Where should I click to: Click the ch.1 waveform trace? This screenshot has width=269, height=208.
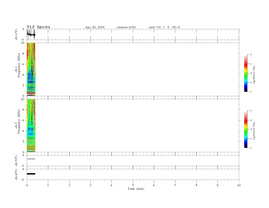pyautogui.click(x=31, y=34)
